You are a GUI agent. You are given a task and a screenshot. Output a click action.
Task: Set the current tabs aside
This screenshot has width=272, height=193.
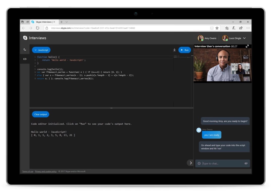[28, 22]
